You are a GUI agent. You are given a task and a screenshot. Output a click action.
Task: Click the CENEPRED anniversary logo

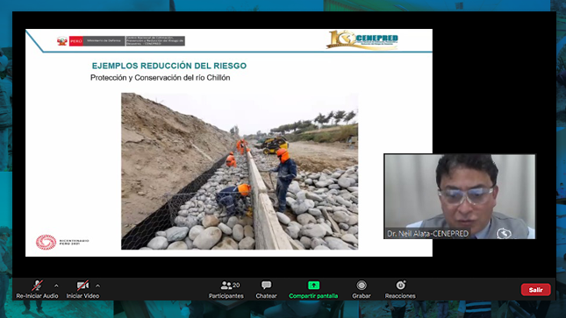[x=362, y=39]
